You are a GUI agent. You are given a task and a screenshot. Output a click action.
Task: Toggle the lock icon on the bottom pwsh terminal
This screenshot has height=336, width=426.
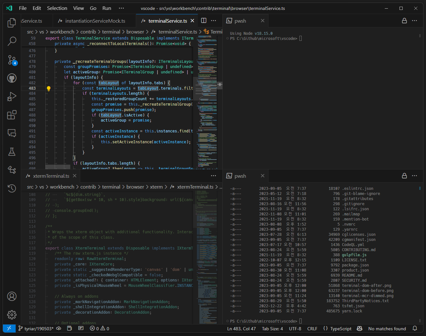click(x=404, y=176)
